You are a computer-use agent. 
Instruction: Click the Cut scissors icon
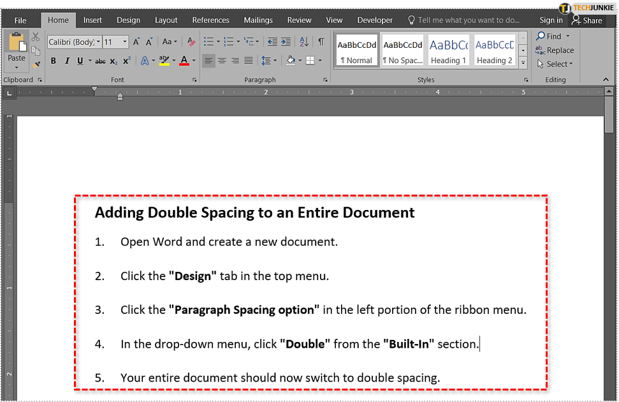click(36, 37)
